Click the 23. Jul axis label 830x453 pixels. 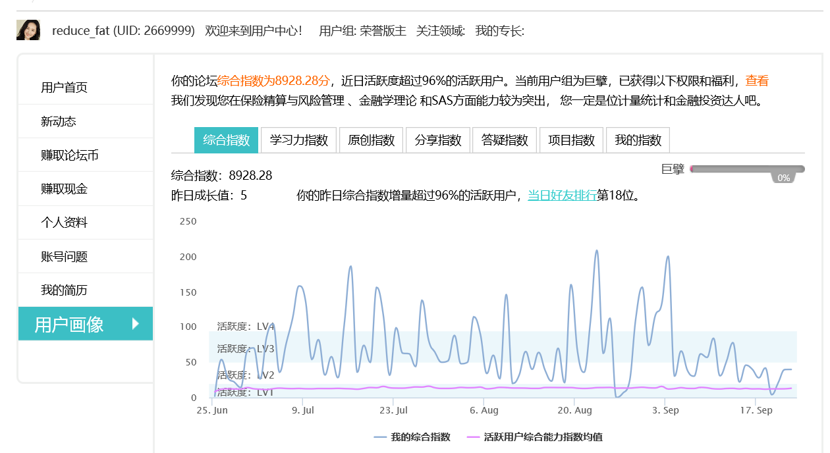click(393, 410)
